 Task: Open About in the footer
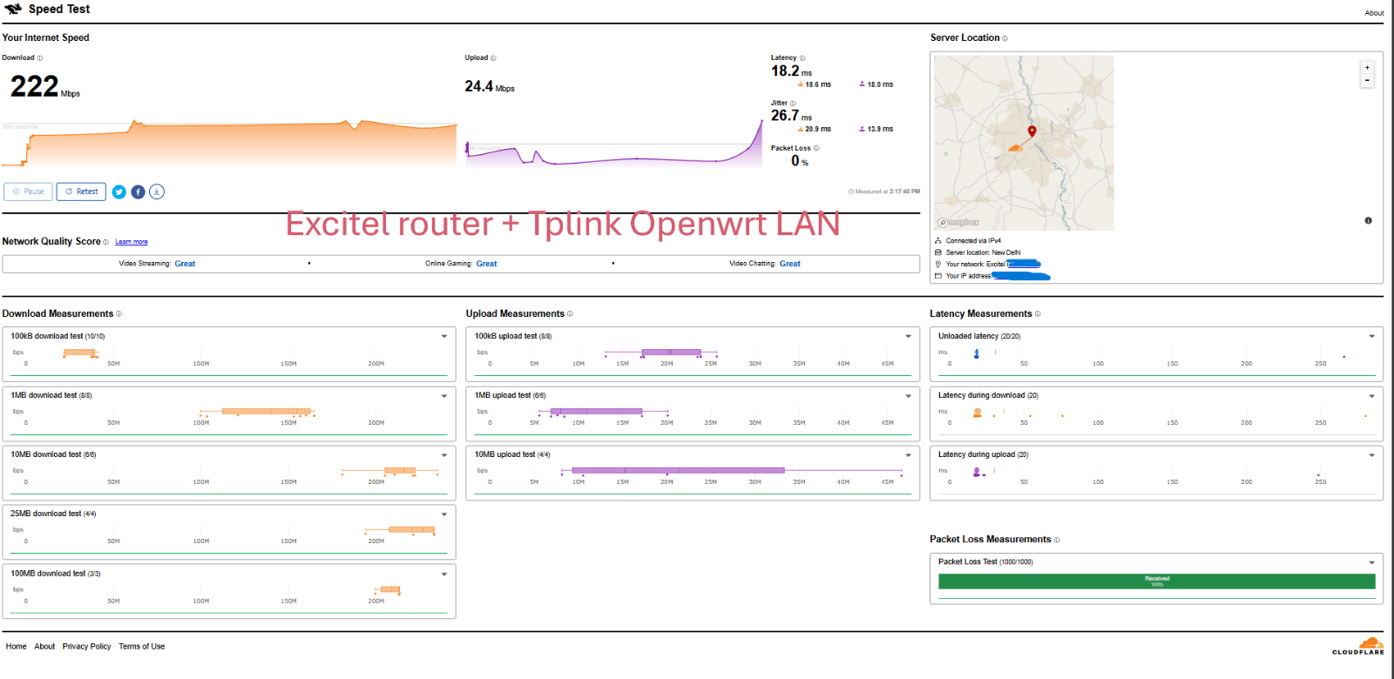tap(44, 647)
